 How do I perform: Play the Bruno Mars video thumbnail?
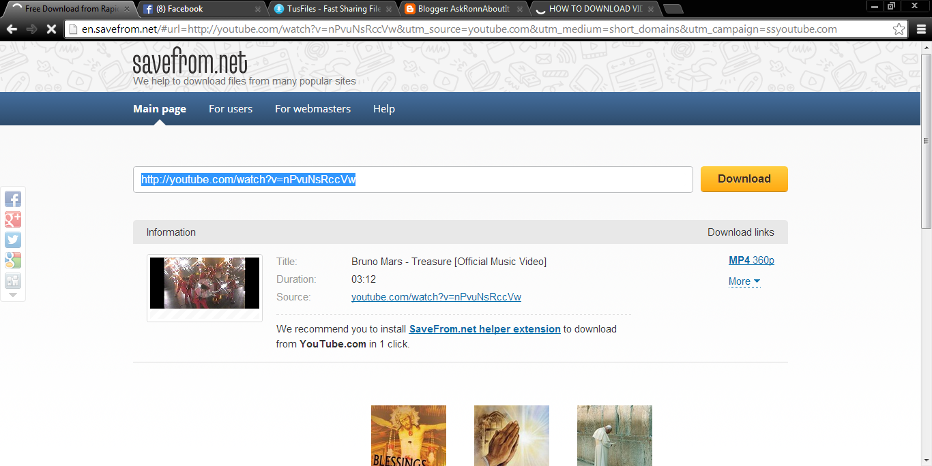pos(205,283)
